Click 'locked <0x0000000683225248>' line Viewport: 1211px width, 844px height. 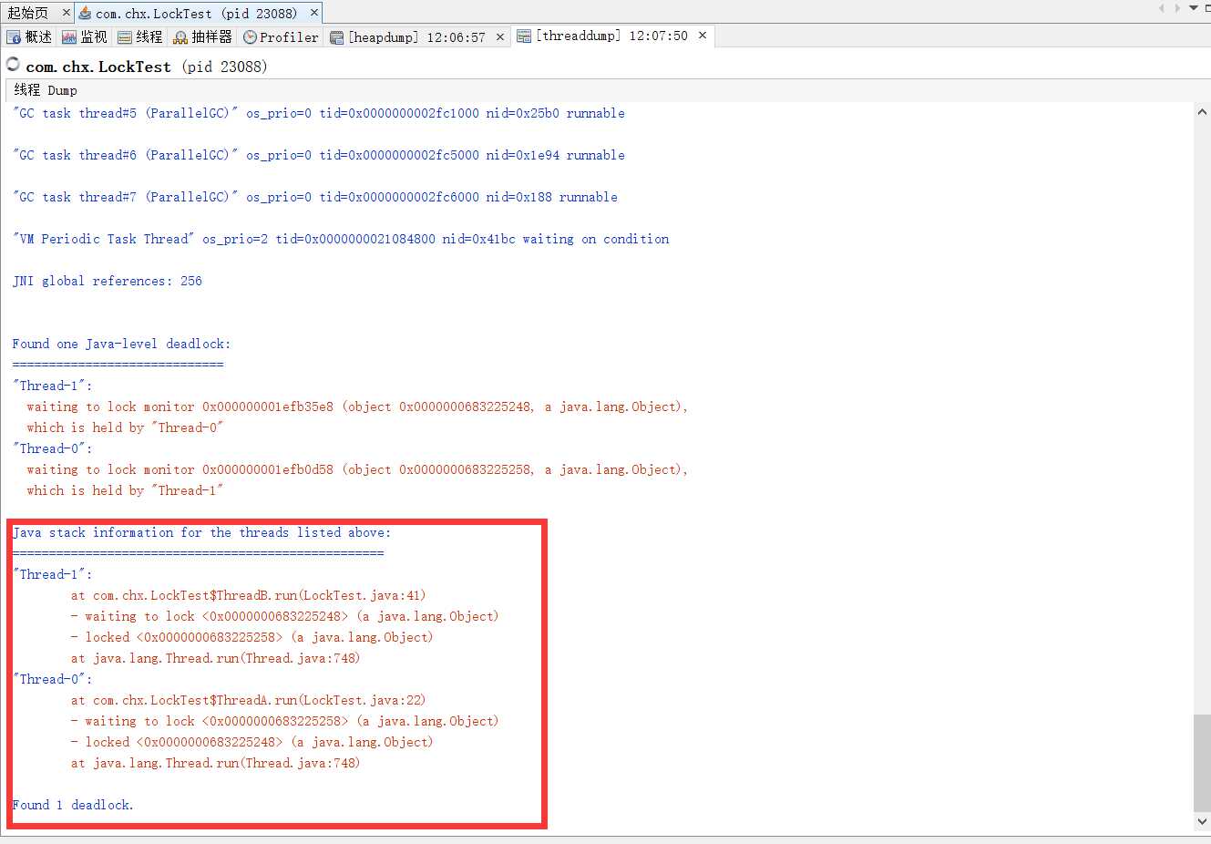[x=251, y=742]
